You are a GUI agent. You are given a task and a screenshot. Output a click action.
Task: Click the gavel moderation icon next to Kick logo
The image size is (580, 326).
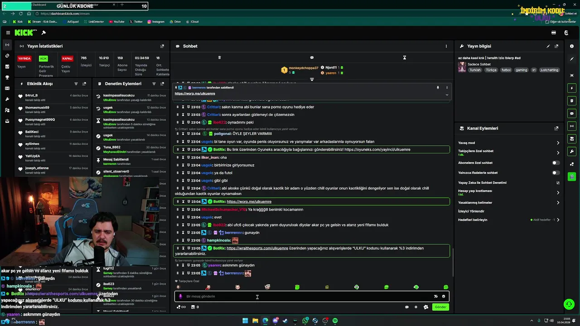[43, 33]
